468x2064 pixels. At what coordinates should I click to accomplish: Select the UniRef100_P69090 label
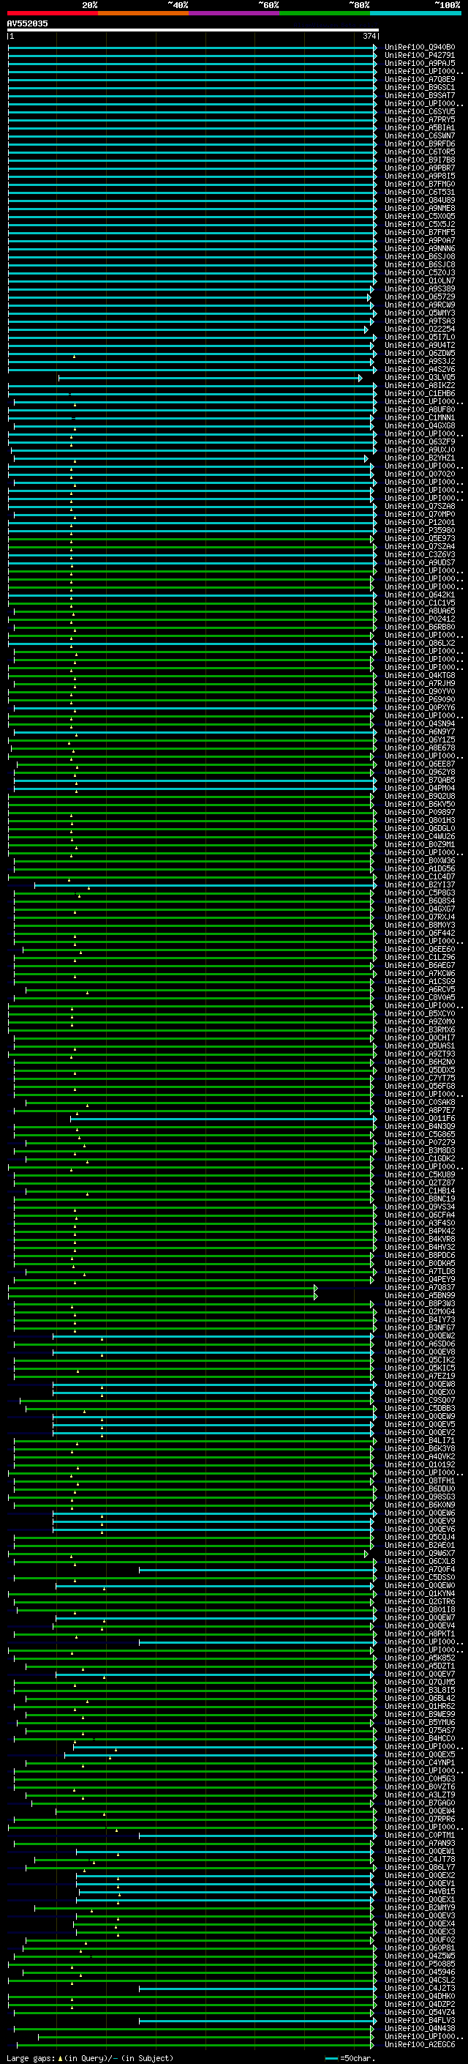click(420, 699)
